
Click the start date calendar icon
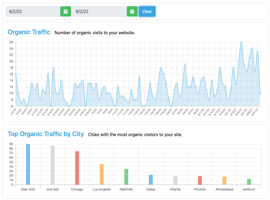click(65, 11)
